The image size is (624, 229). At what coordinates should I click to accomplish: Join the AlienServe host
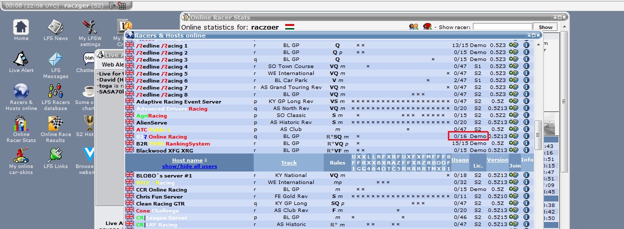tap(513, 122)
